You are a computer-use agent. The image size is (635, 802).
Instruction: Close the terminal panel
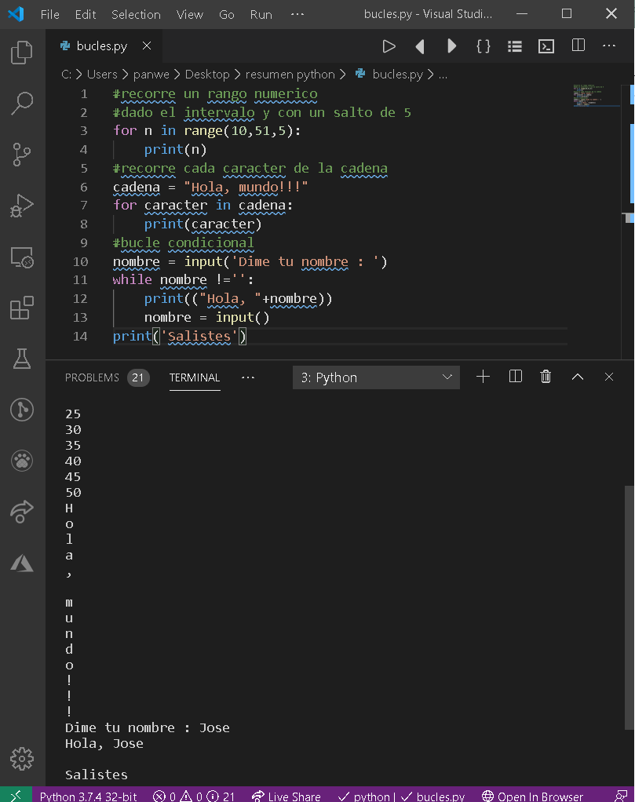pyautogui.click(x=609, y=377)
